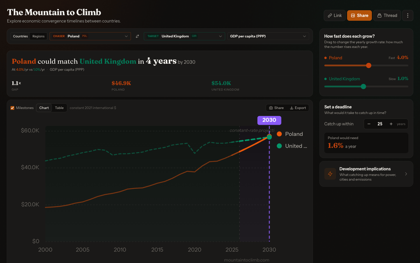Click the United Kingdom 1.0% growth value
The width and height of the screenshot is (420, 263).
click(x=403, y=79)
